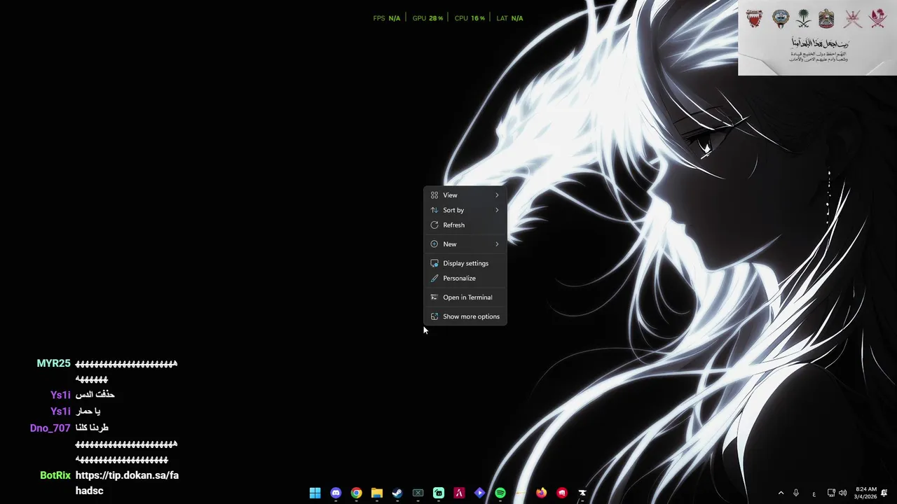Click Show more options entry
This screenshot has height=504, width=897.
coord(465,316)
